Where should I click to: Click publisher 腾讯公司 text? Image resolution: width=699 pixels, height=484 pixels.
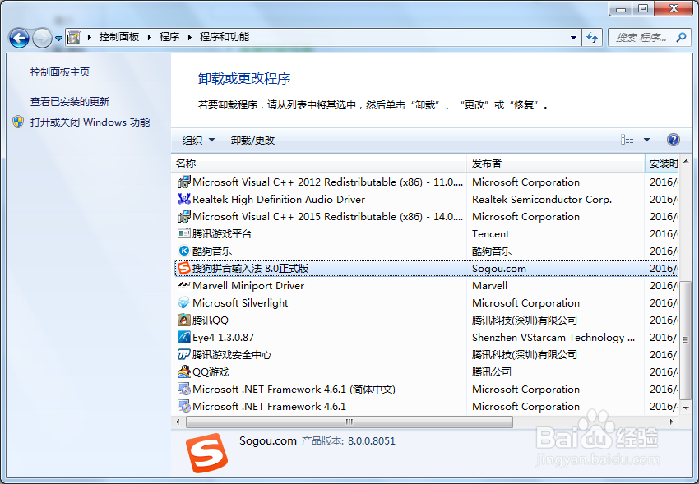[x=491, y=371]
